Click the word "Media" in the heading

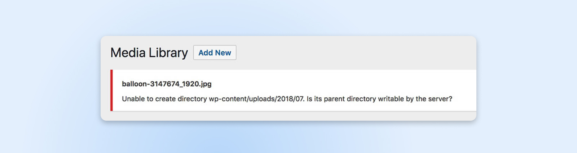tap(128, 53)
